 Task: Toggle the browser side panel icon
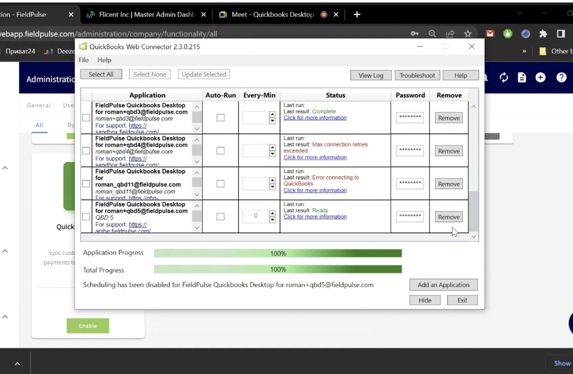(561, 33)
